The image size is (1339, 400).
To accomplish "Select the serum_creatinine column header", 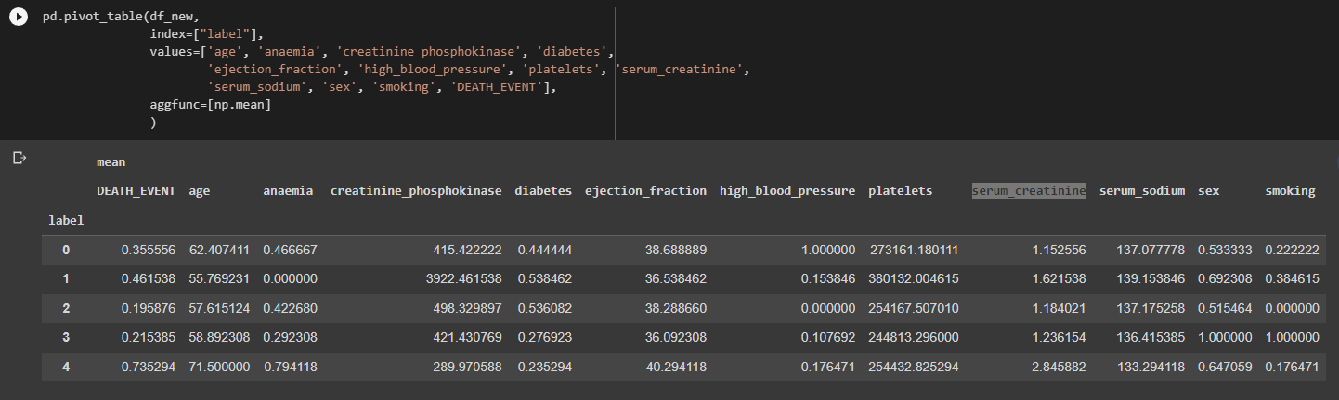I will click(1029, 191).
